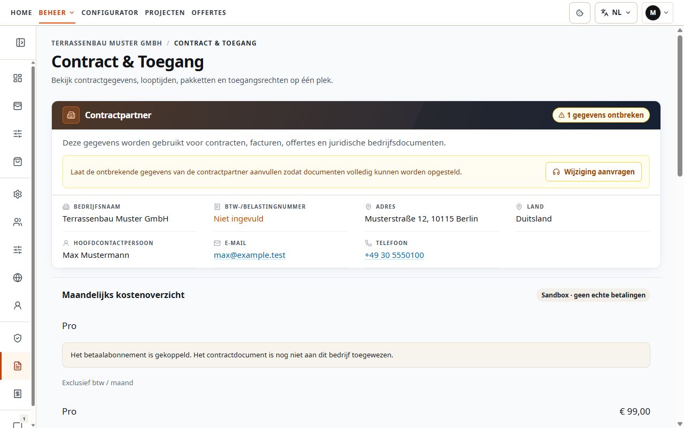Viewport: 684px width, 428px height.
Task: Click the max@example.test email link
Action: pos(250,255)
